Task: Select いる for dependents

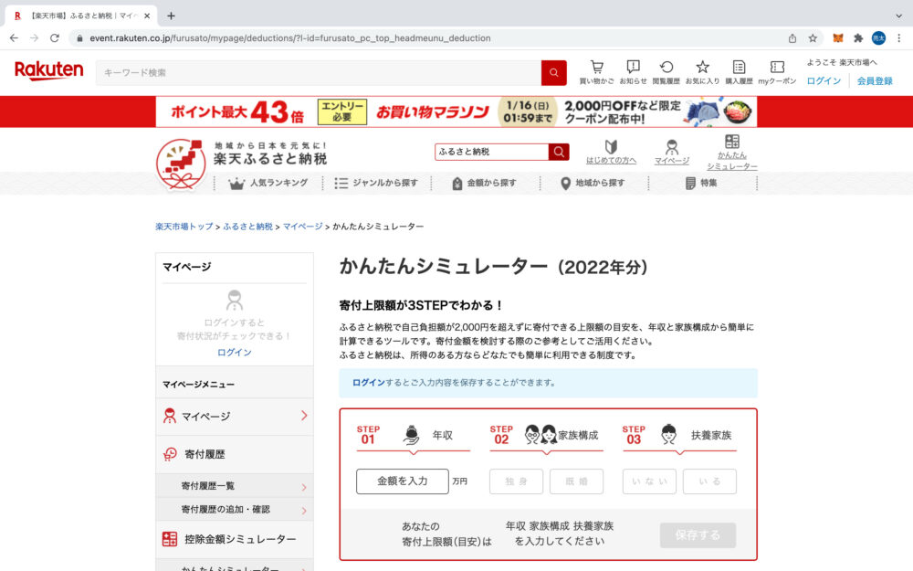Action: [709, 481]
